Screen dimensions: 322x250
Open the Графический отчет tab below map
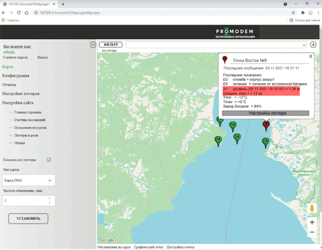tap(149, 247)
